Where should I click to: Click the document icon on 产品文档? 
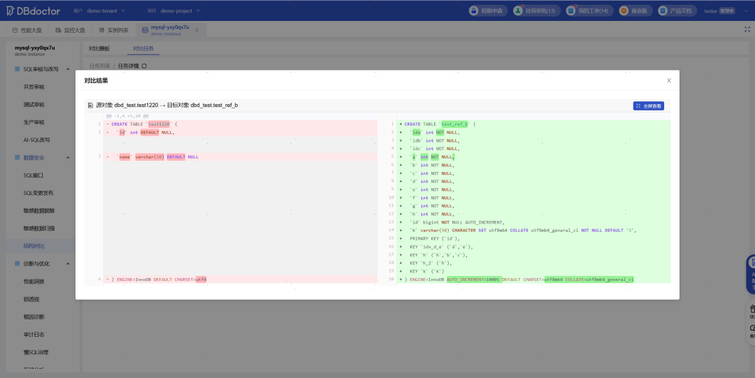[x=663, y=10]
